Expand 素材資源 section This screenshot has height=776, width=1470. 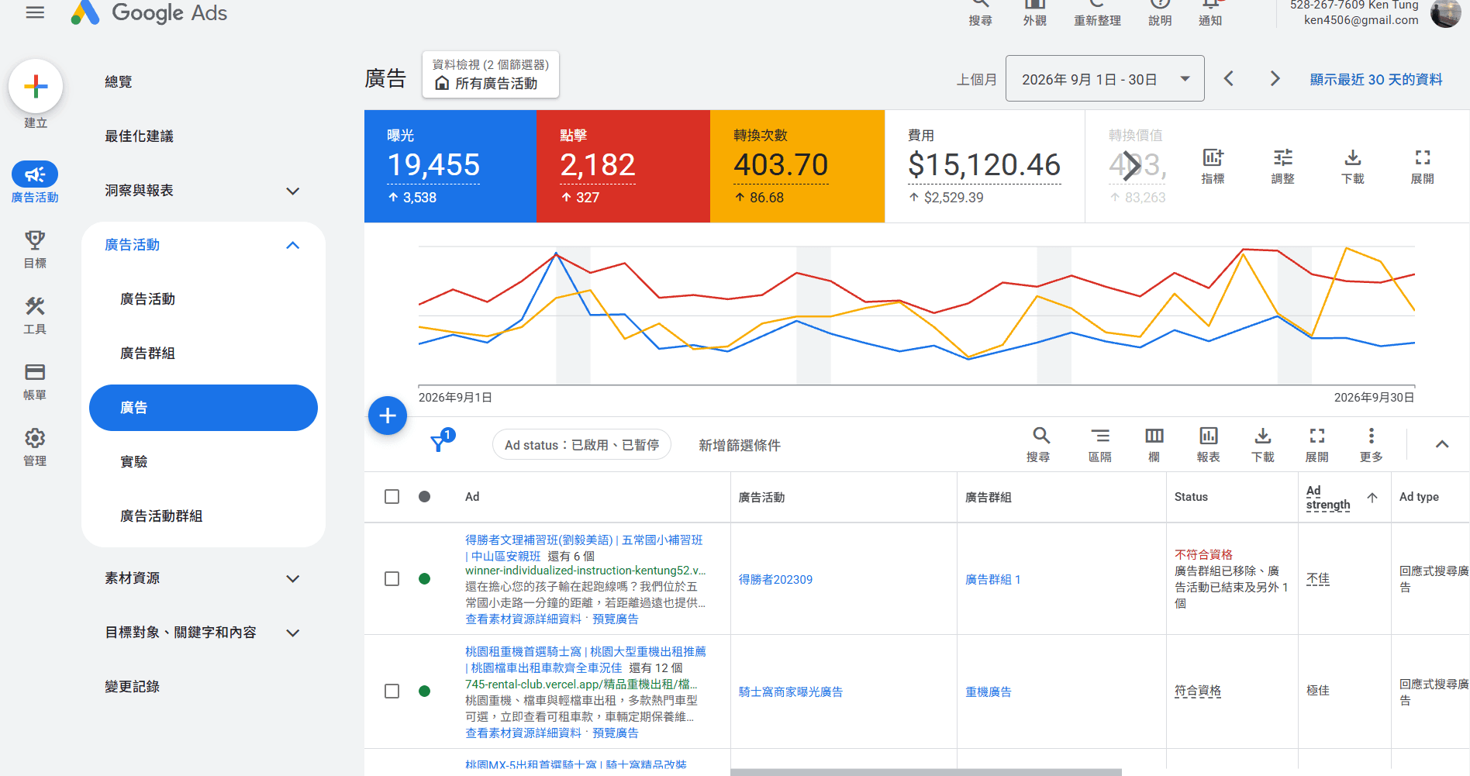(x=293, y=578)
